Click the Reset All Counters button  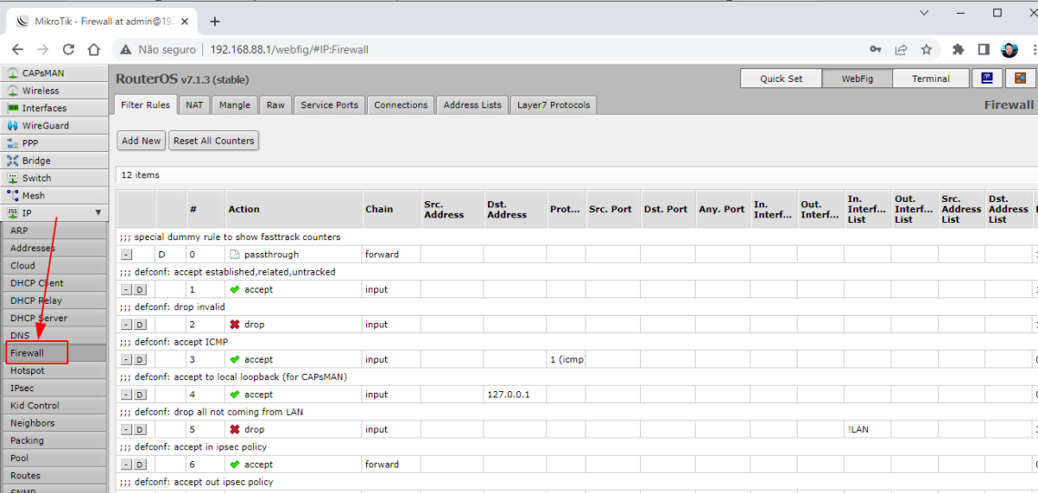214,141
